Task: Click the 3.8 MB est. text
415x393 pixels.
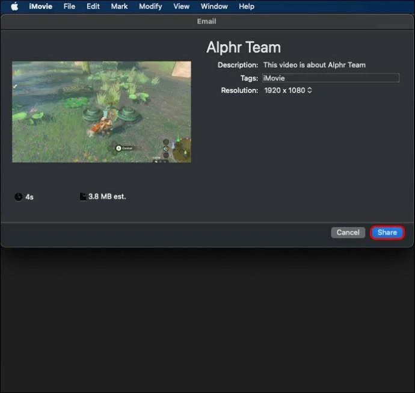Action: point(107,196)
